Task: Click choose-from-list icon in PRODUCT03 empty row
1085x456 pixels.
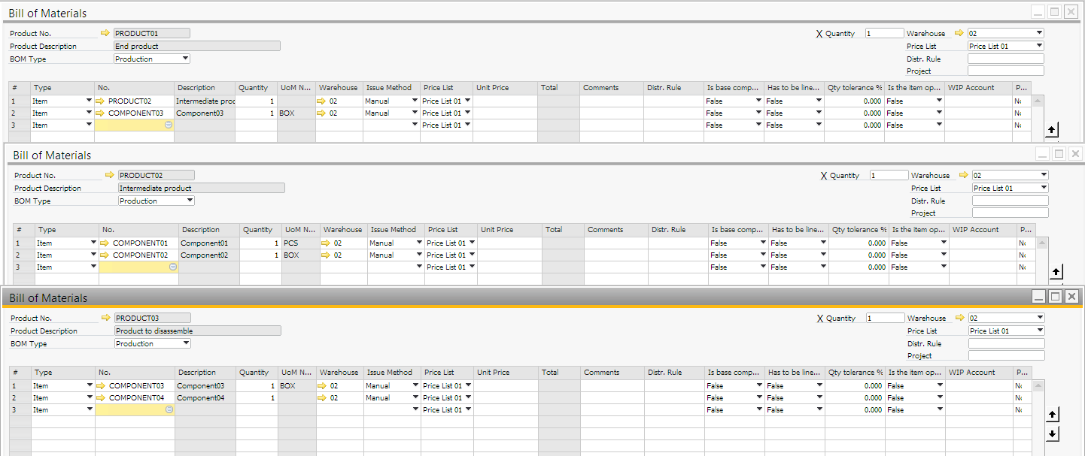Action: 169,410
